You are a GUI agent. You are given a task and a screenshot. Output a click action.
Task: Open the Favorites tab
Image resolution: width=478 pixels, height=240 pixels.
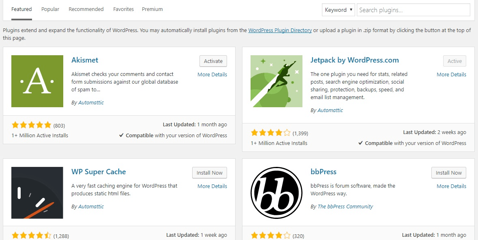(x=124, y=9)
